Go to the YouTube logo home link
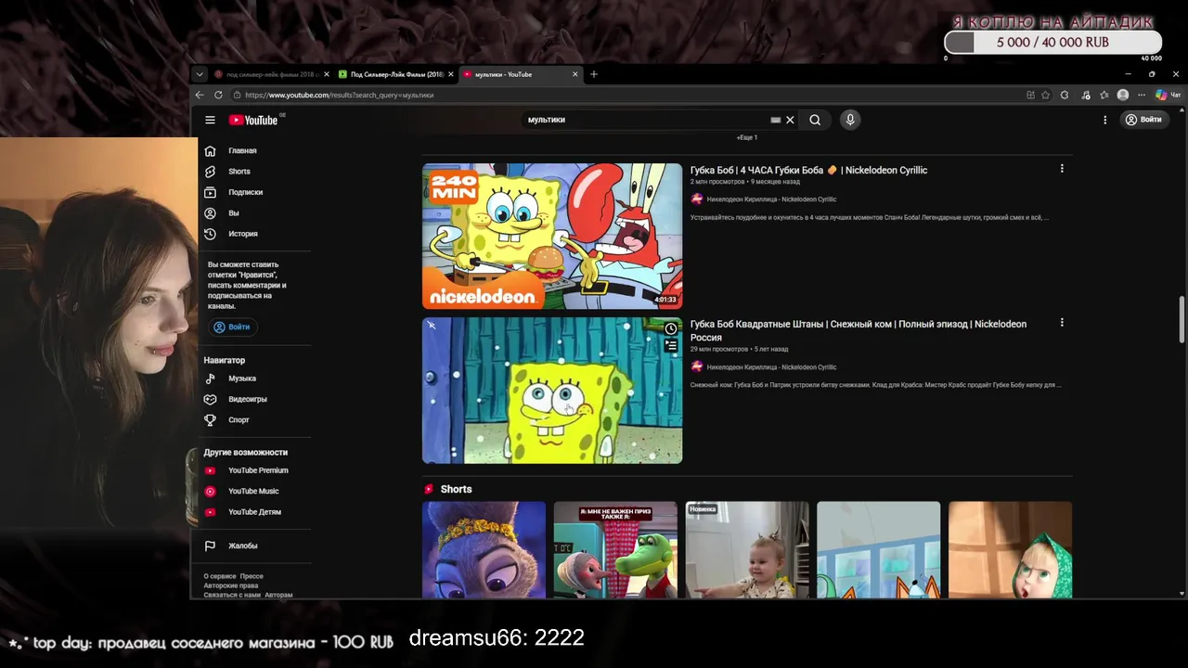The width and height of the screenshot is (1188, 668). [x=253, y=120]
